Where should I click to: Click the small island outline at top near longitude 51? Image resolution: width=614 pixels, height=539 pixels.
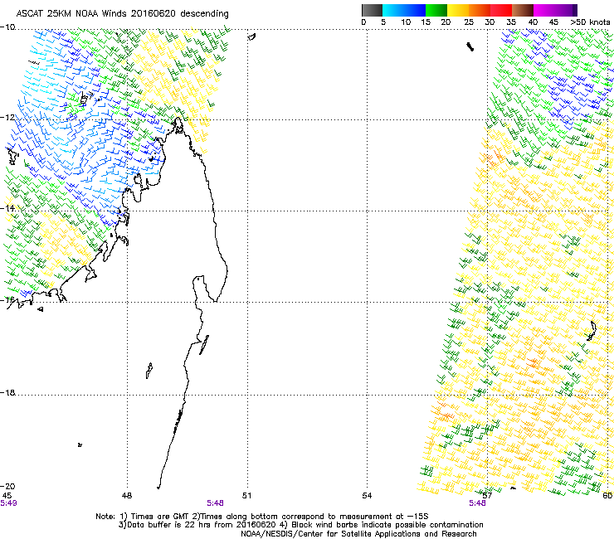coord(251,37)
